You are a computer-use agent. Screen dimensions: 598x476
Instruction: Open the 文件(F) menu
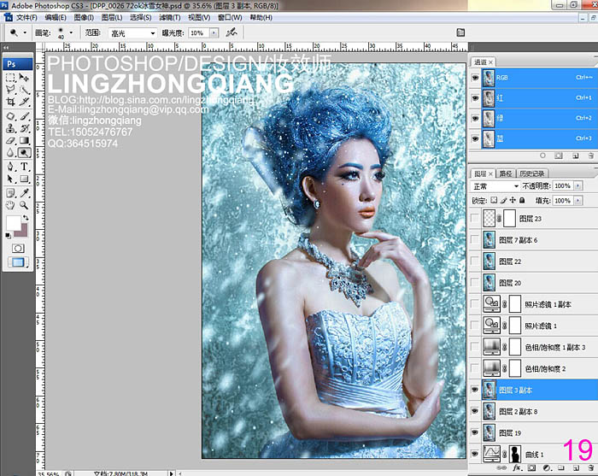coord(26,18)
